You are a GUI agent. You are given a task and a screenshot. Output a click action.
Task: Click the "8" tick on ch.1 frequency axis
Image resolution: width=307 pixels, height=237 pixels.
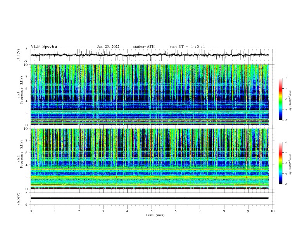(x=27, y=77)
